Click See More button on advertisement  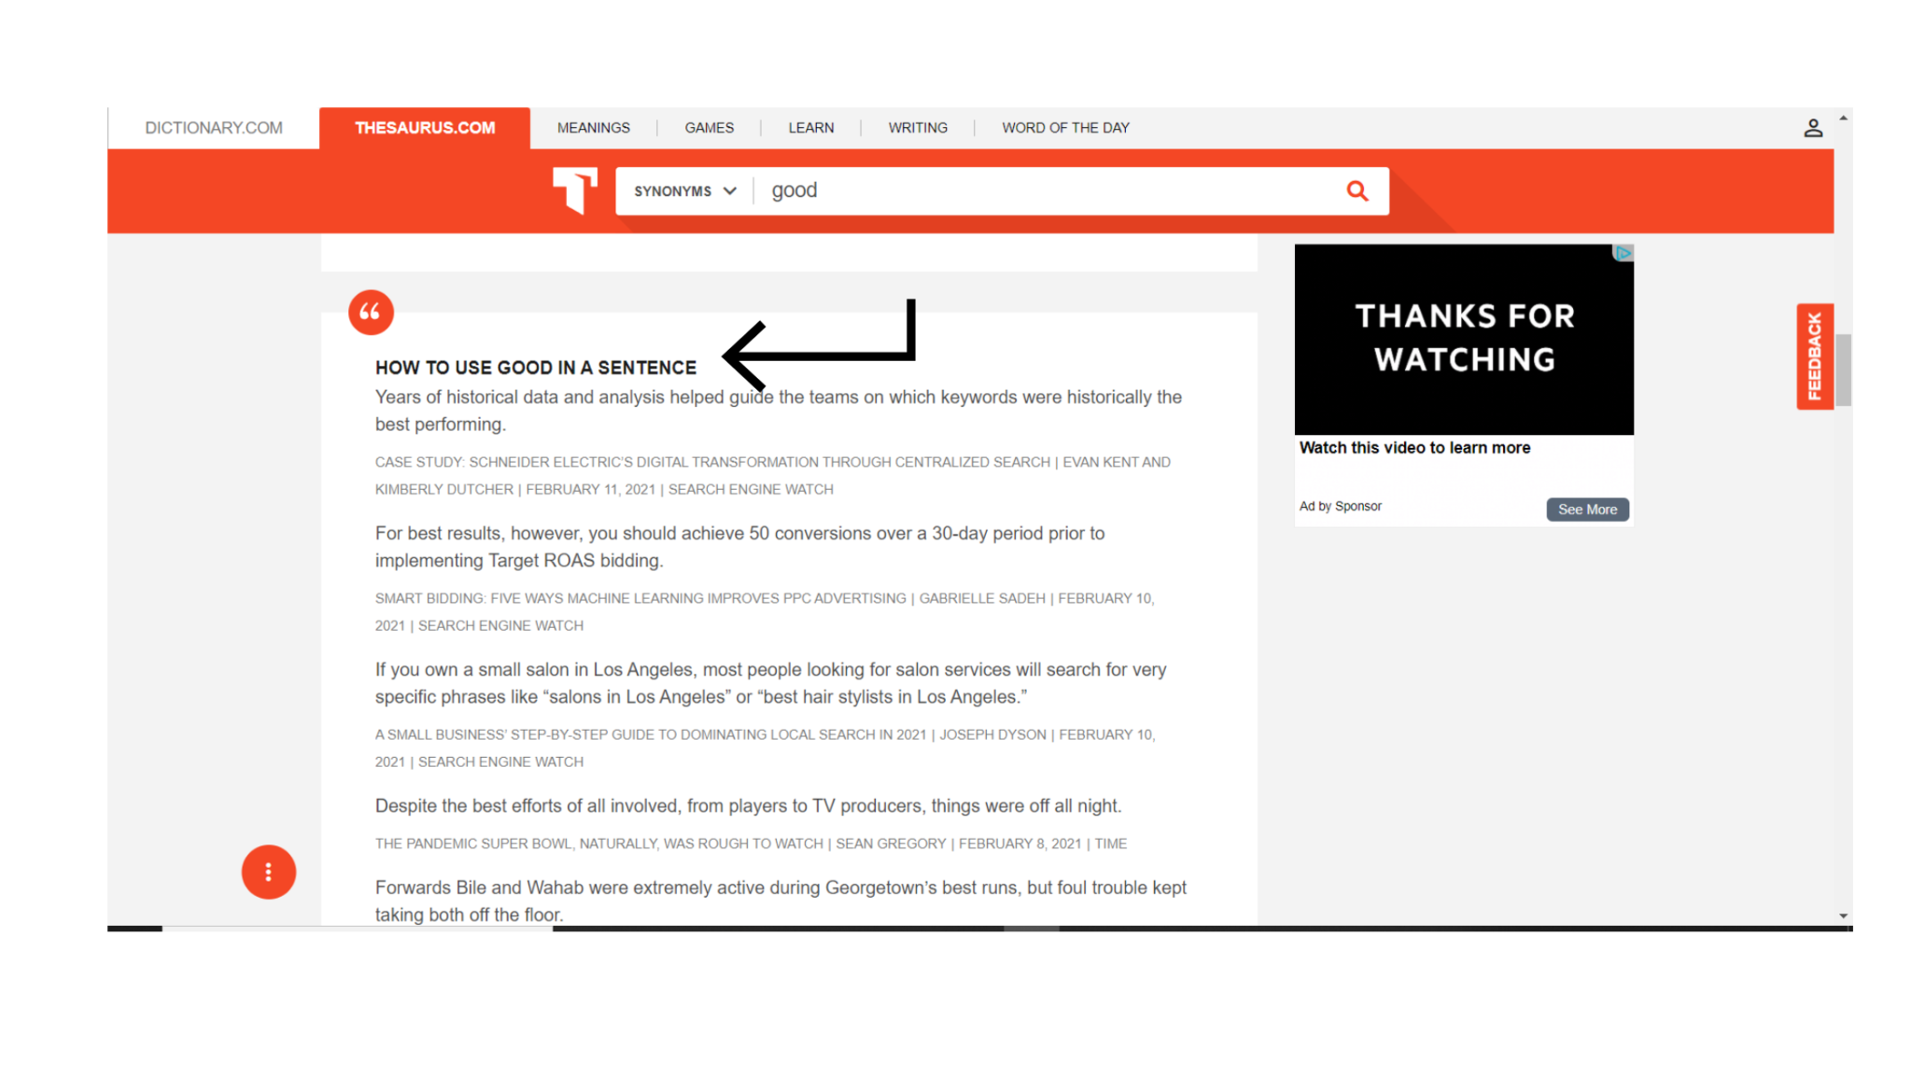click(x=1586, y=510)
